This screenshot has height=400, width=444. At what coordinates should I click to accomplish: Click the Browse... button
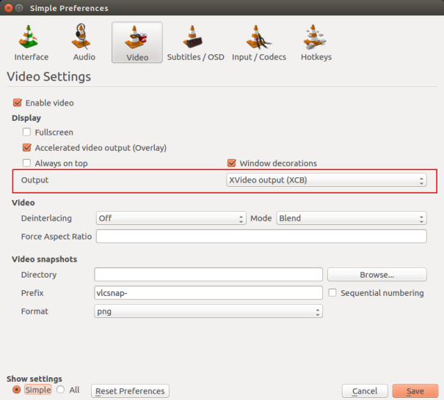(x=377, y=275)
